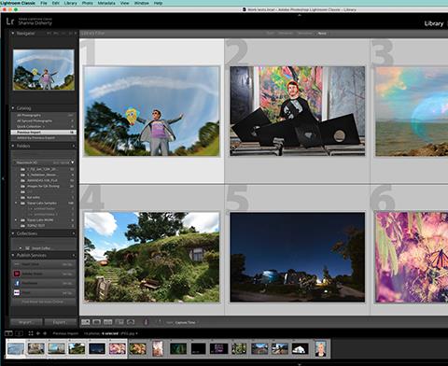Viewport: 448px width, 366px height.
Task: Select the Library module tab
Action: [x=434, y=23]
